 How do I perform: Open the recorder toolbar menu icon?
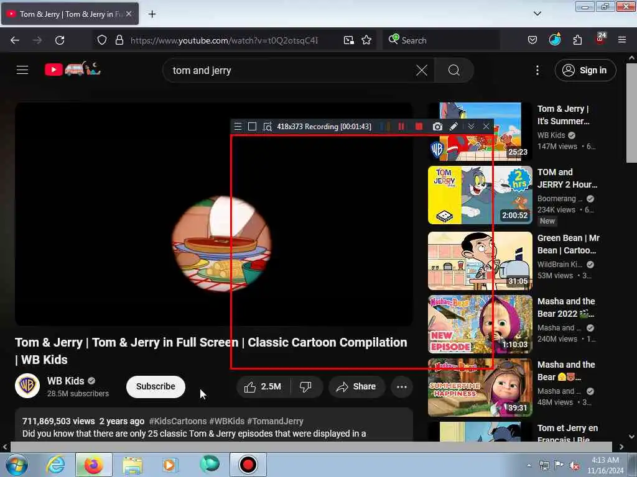(238, 127)
